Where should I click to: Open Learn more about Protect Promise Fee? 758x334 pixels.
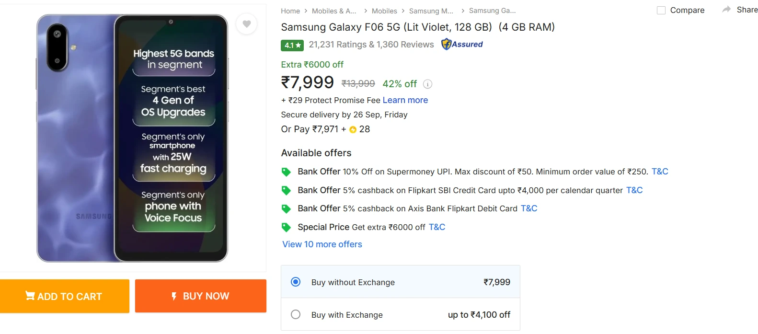pyautogui.click(x=405, y=100)
